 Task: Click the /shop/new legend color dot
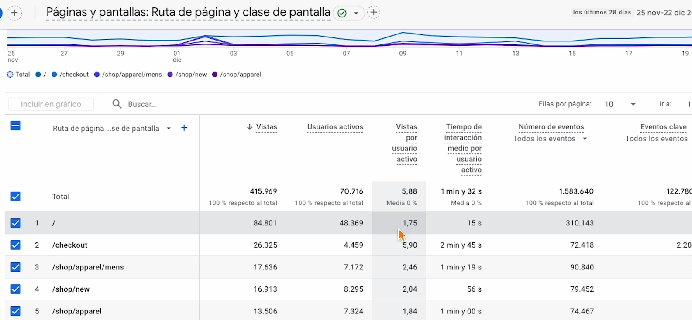(x=170, y=75)
